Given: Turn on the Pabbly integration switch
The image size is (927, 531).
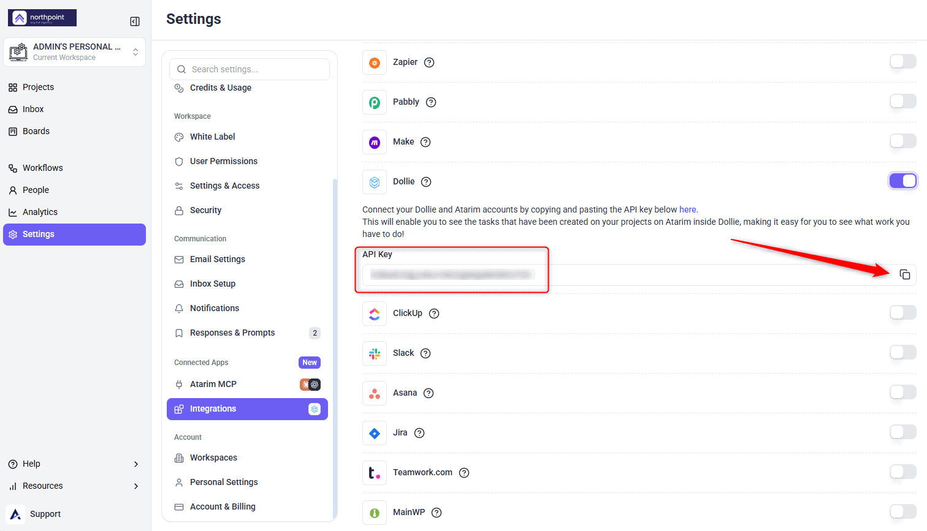Looking at the screenshot, I should [x=903, y=101].
